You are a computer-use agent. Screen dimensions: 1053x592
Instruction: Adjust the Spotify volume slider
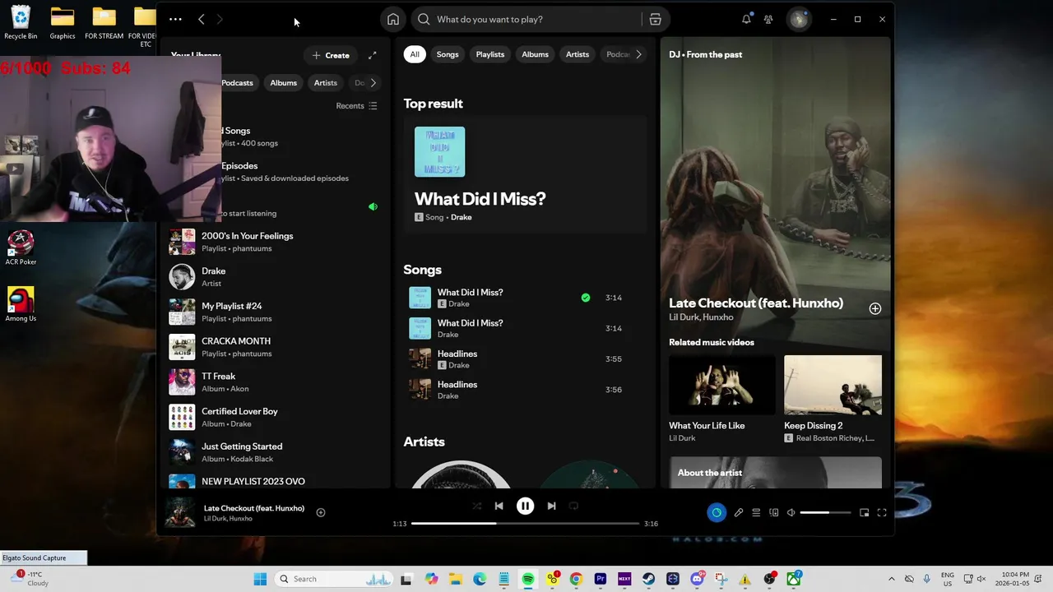(825, 512)
